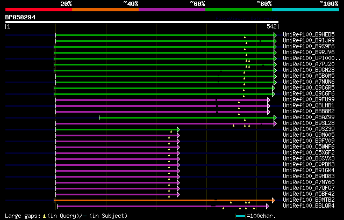
Task: Click the =100char. scale label
Action: (x=261, y=216)
